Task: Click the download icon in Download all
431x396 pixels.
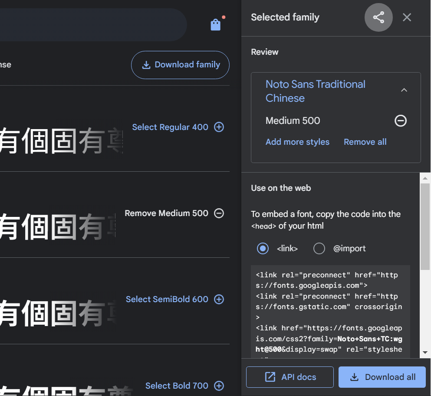Action: point(354,377)
